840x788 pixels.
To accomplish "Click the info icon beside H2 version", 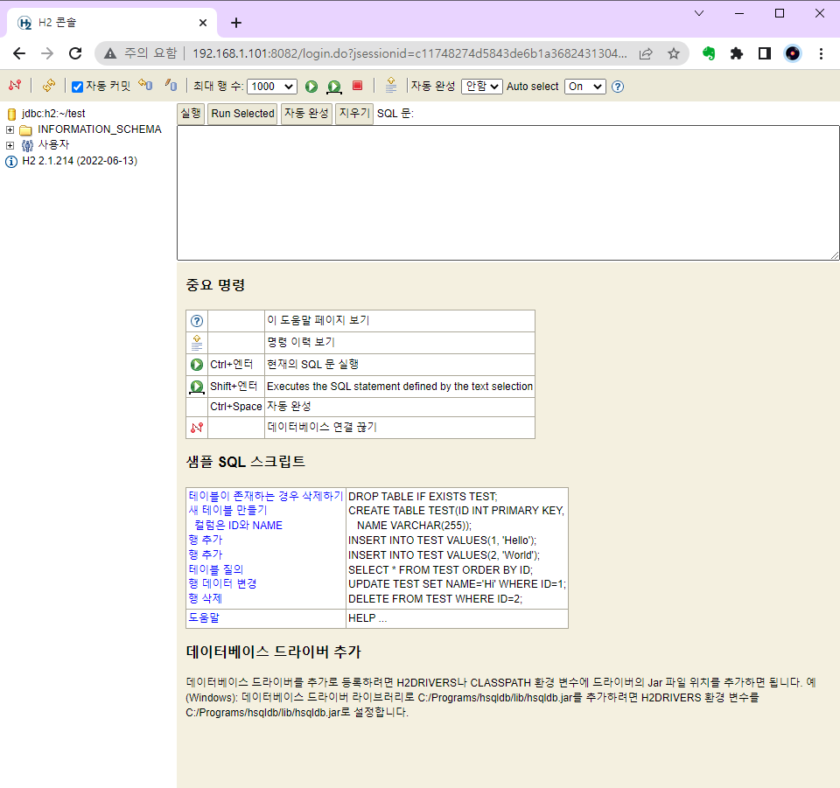I will (x=11, y=162).
